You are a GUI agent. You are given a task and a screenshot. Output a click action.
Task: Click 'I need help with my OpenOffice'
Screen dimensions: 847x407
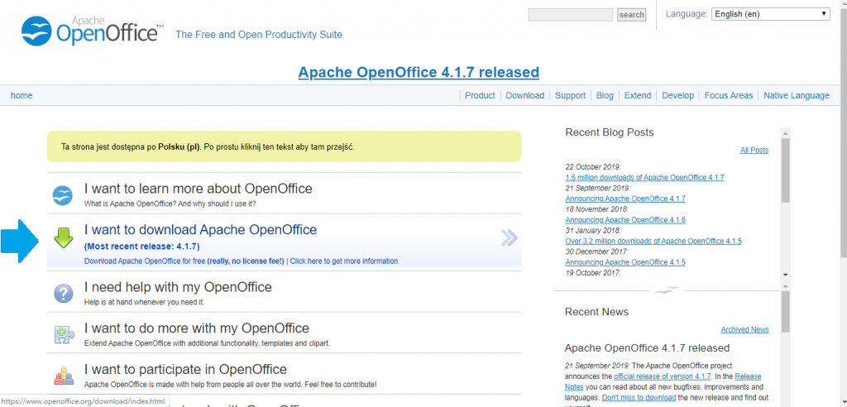(178, 286)
